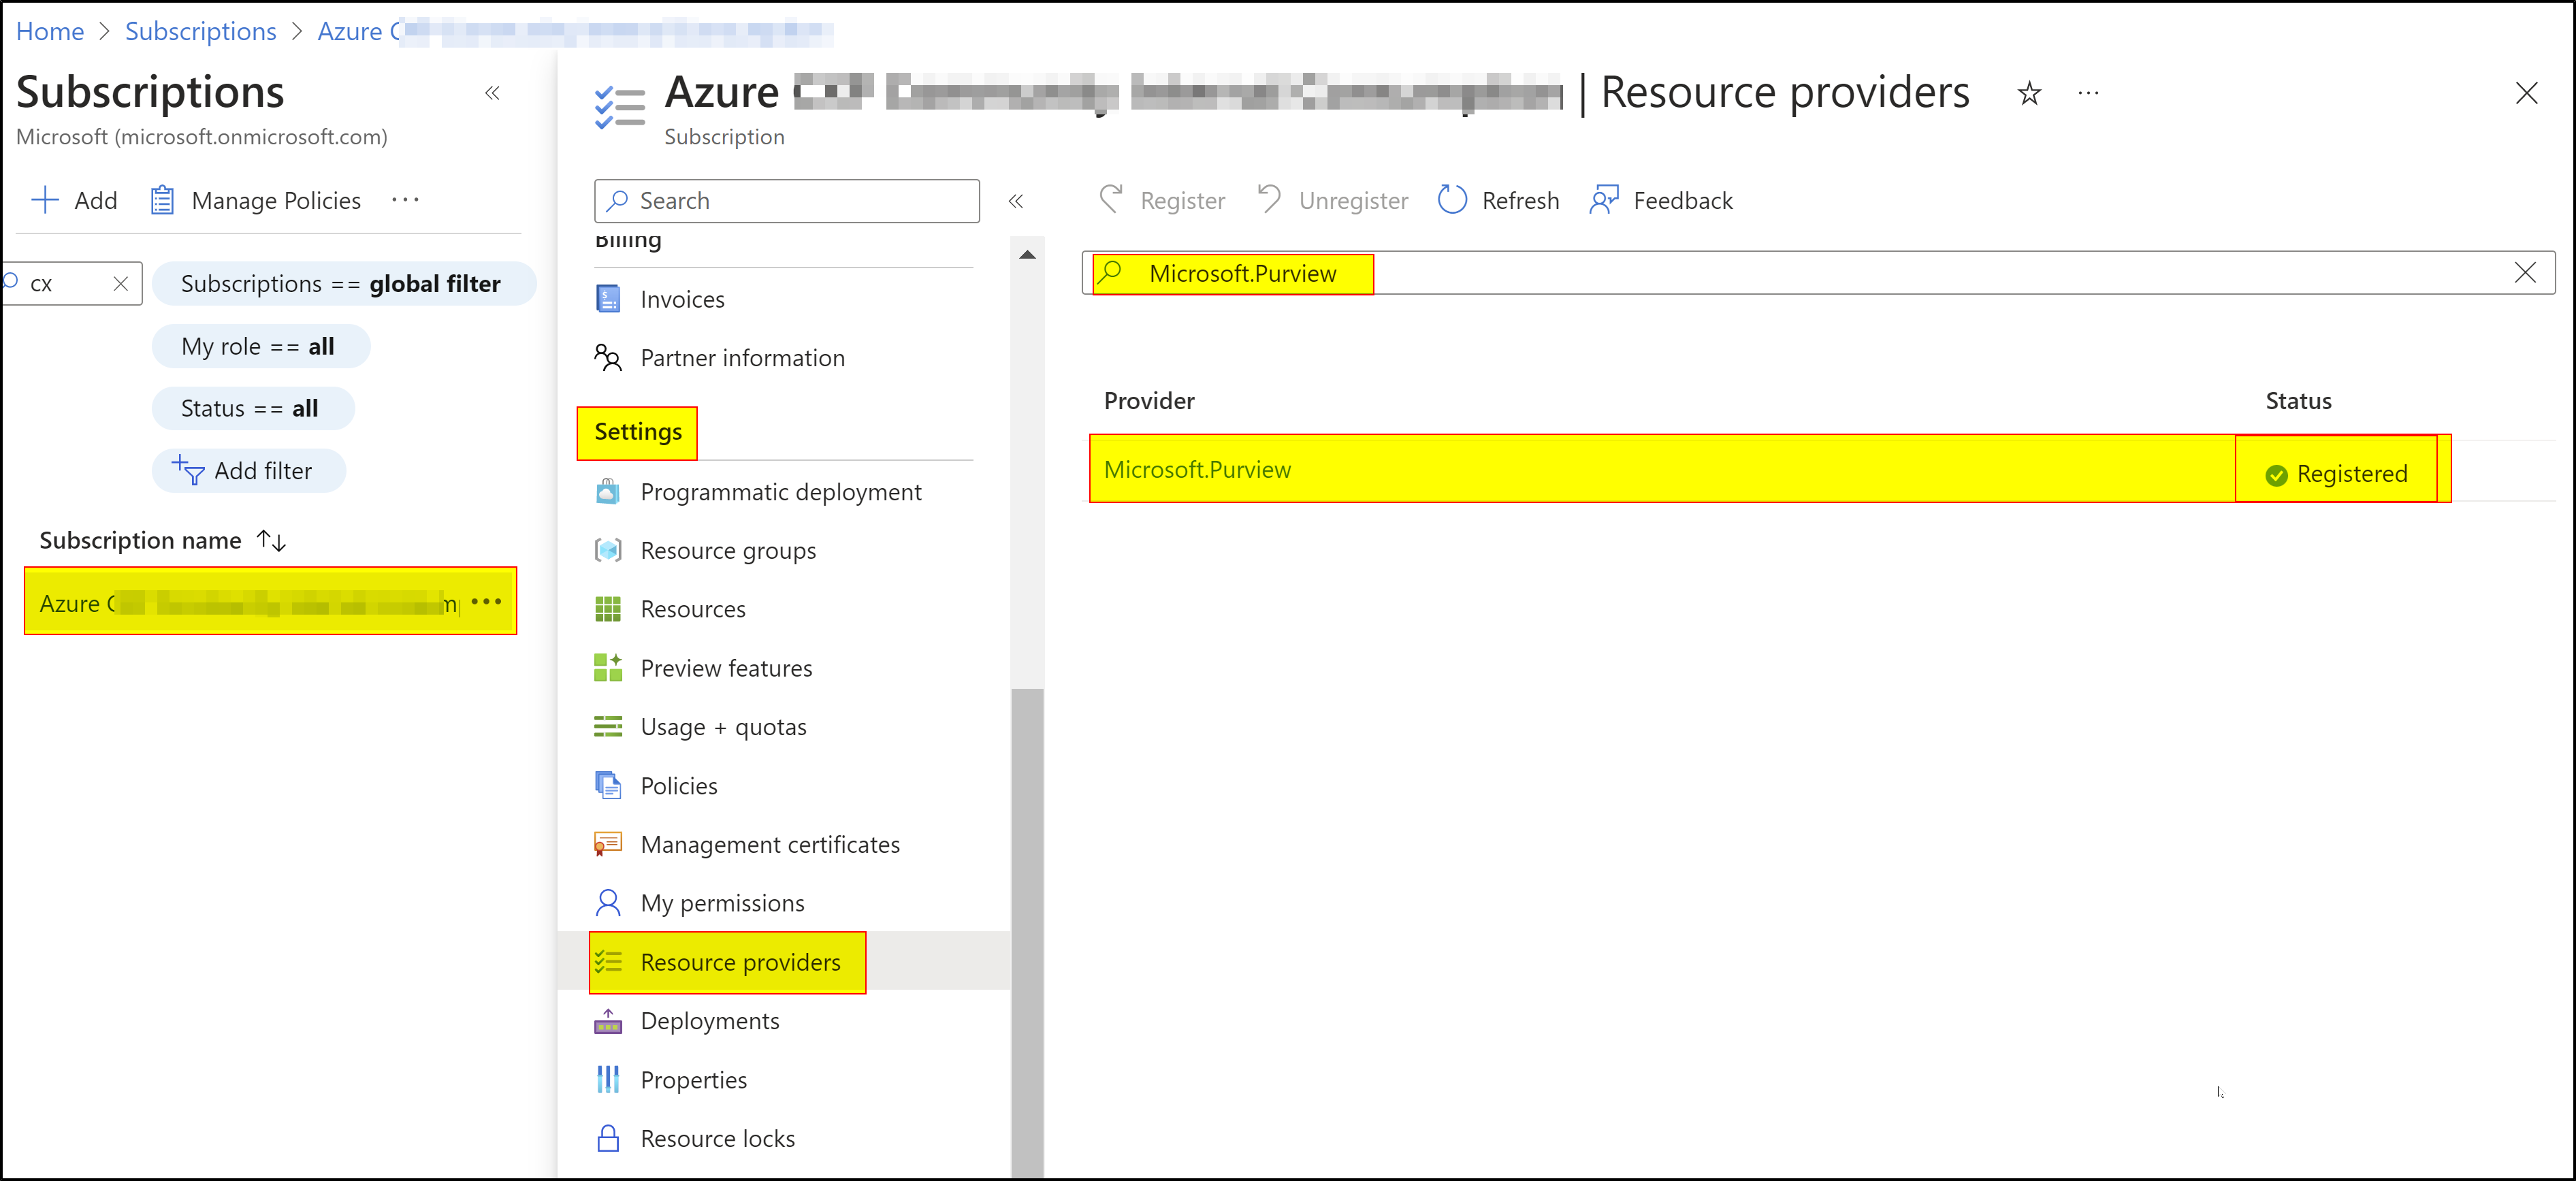Click the Properties bars icon
The height and width of the screenshot is (1181, 2576).
[607, 1079]
